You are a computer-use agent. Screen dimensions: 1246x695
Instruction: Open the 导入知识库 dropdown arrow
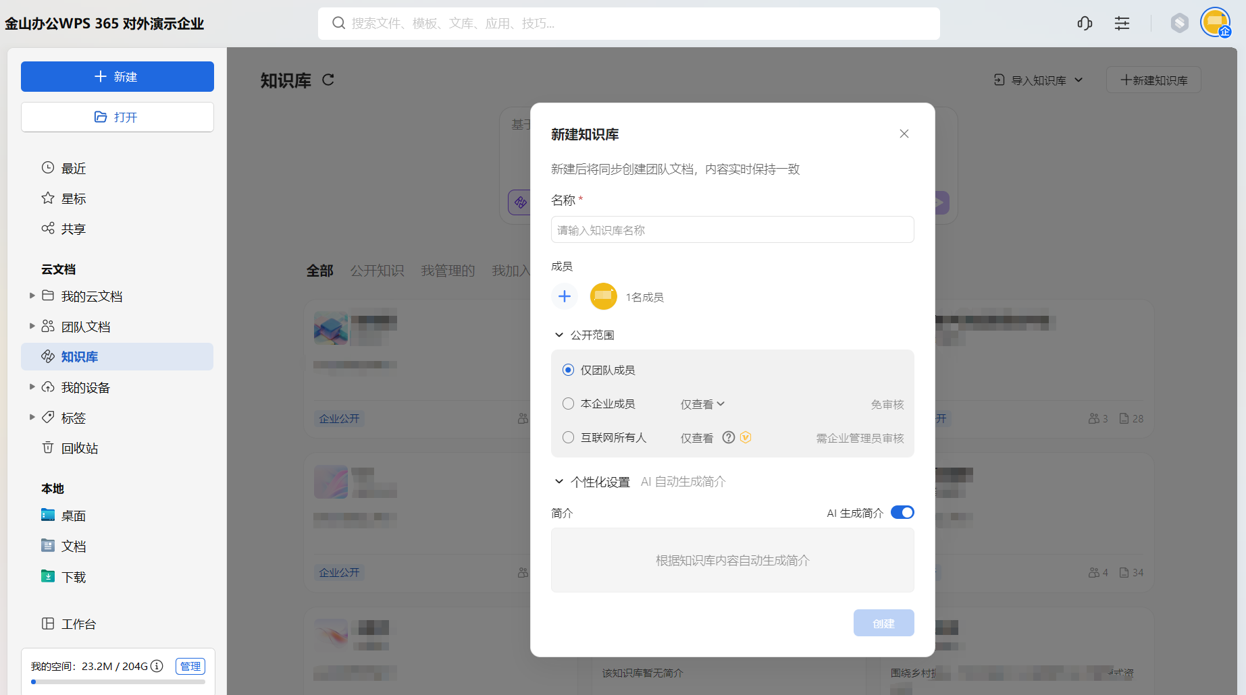(1079, 80)
